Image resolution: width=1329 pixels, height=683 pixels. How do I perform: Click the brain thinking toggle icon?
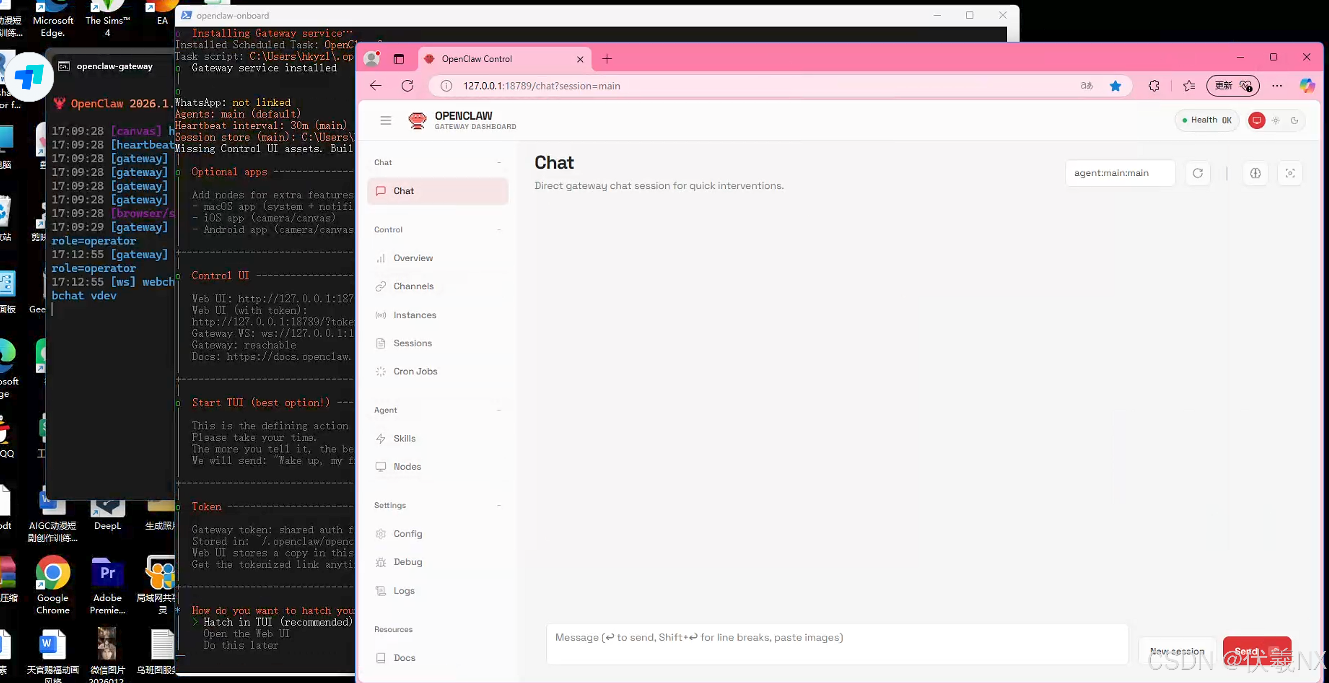point(1255,173)
